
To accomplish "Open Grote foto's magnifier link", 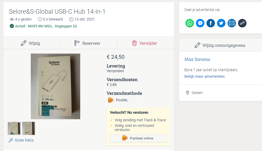I will 21,140.
